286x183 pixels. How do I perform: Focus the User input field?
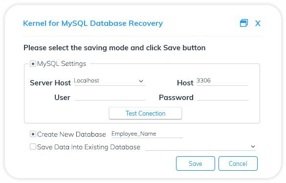click(x=110, y=97)
